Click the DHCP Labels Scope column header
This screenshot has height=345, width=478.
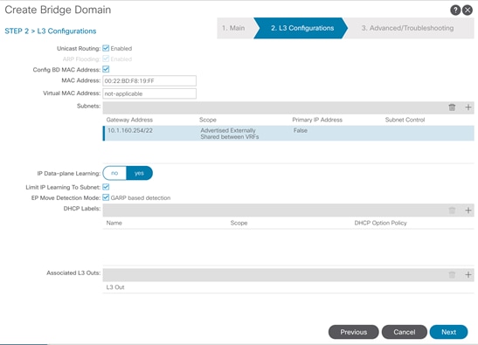click(239, 223)
